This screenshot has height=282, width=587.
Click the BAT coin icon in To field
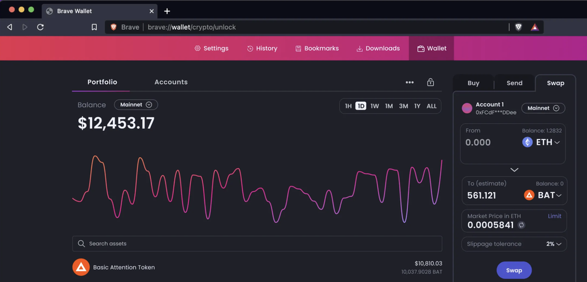point(529,195)
